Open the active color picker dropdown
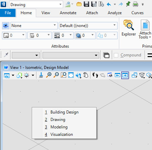 click(x=14, y=35)
